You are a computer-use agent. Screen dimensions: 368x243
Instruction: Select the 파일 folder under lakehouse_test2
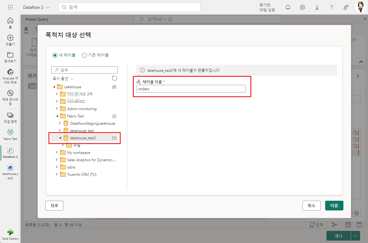point(77,145)
